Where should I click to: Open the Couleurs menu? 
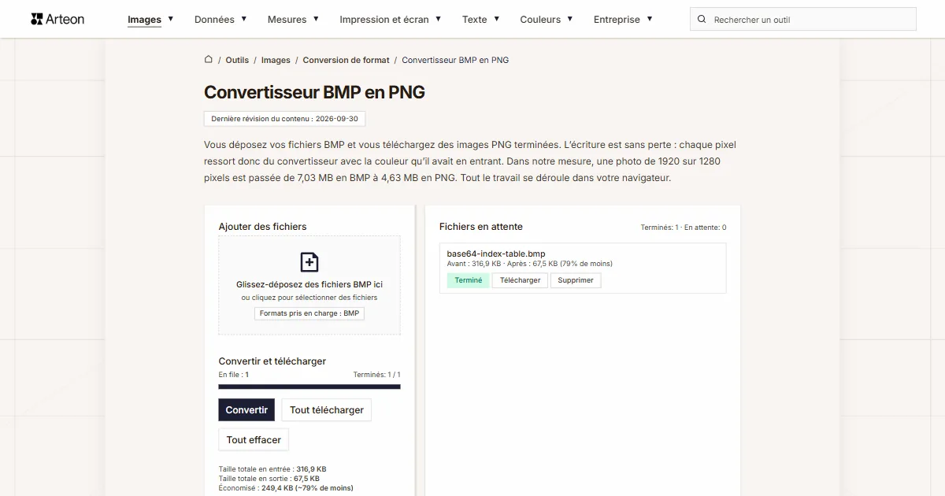click(540, 20)
